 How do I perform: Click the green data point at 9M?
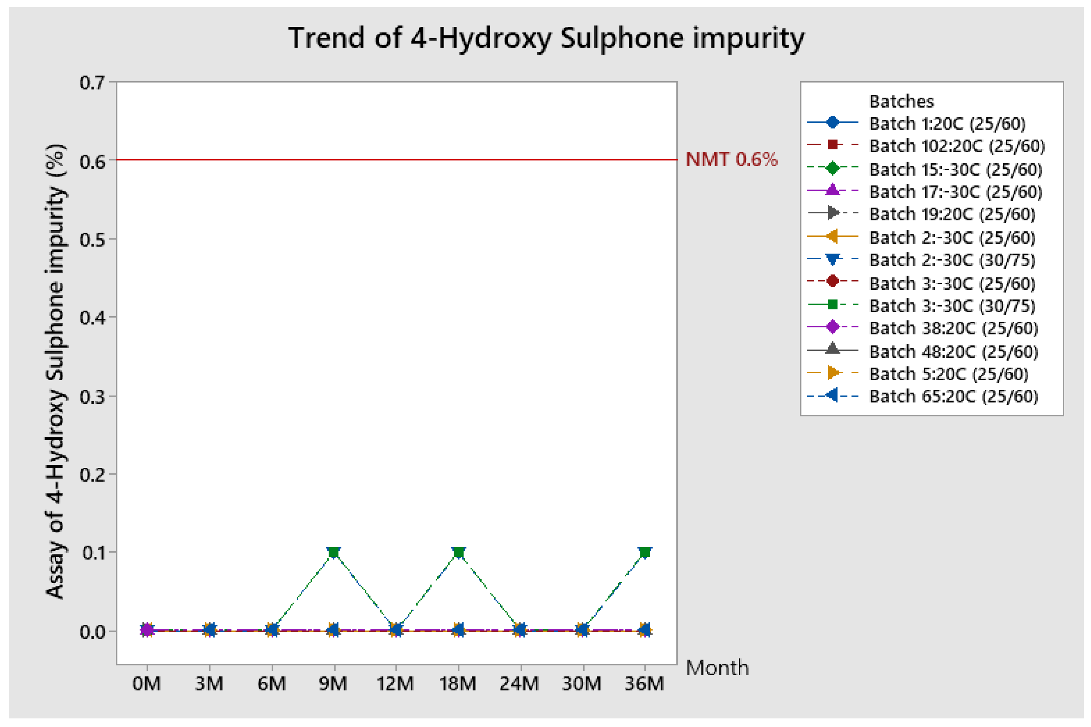(x=333, y=552)
